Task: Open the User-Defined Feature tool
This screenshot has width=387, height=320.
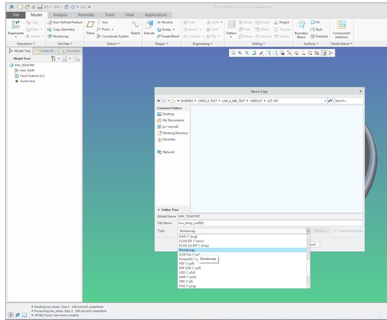Action: (x=65, y=22)
